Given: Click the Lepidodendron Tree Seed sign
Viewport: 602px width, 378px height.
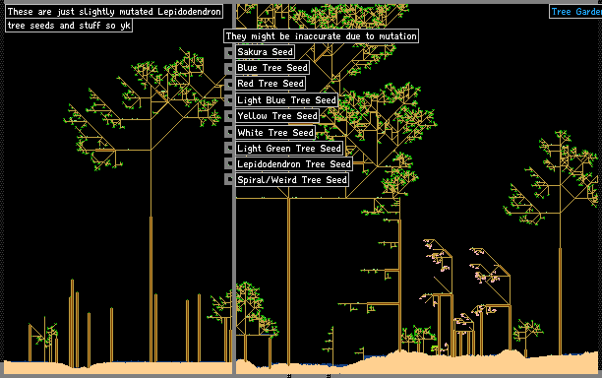Looking at the screenshot, I should tap(294, 164).
